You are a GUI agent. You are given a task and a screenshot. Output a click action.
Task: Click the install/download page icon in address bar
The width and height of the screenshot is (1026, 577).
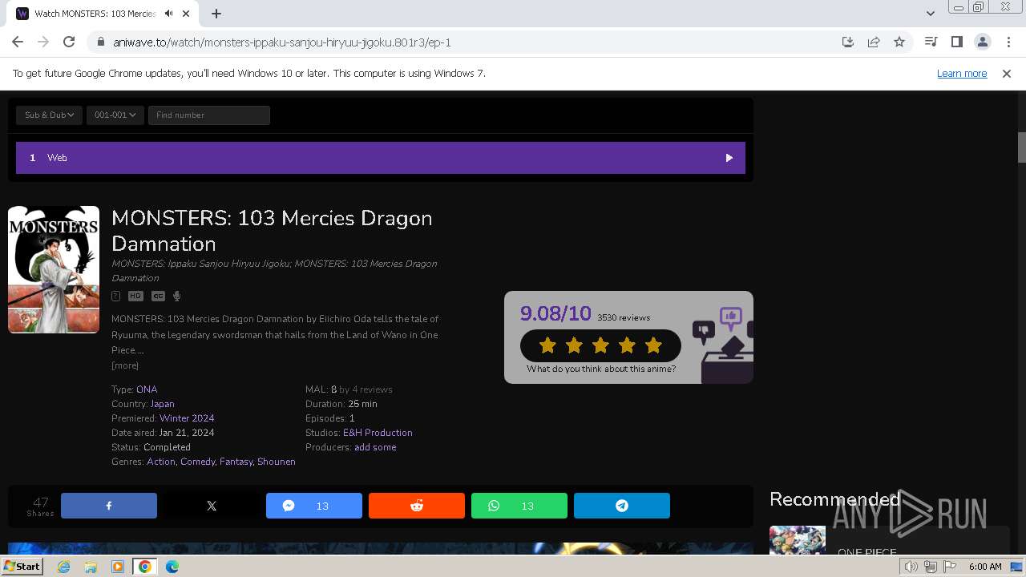pos(848,42)
